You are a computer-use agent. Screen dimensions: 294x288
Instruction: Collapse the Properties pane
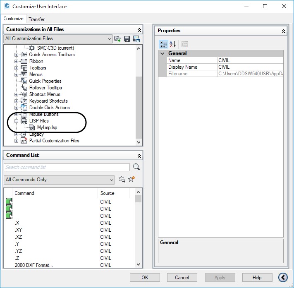pyautogui.click(x=284, y=31)
